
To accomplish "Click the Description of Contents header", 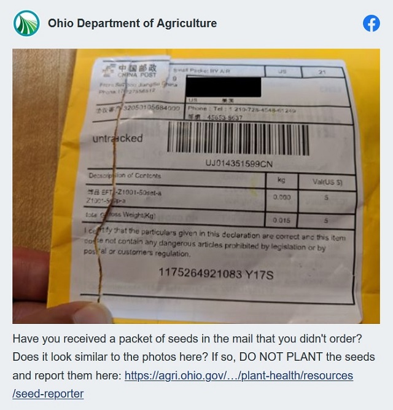I will 125,175.
